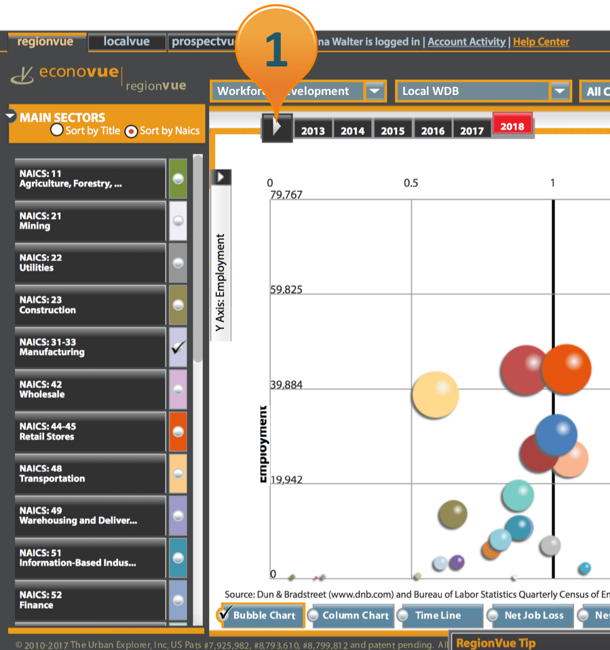
Task: Switch to the localvue tab
Action: pyautogui.click(x=126, y=41)
